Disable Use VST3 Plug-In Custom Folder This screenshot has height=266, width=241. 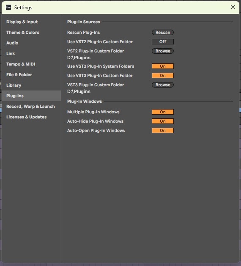click(163, 76)
